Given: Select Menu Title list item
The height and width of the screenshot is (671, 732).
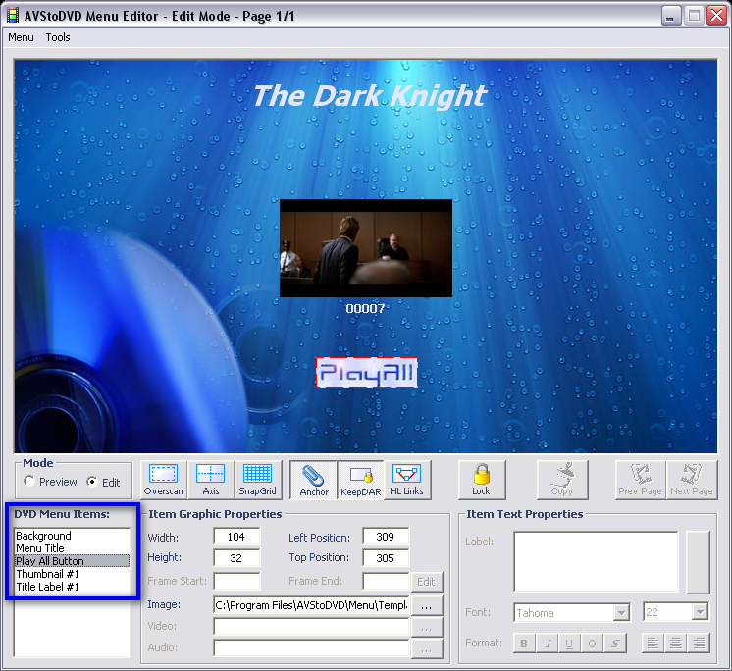Looking at the screenshot, I should 73,548.
